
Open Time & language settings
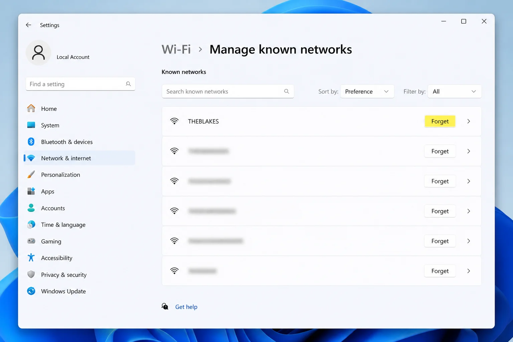click(x=79, y=224)
